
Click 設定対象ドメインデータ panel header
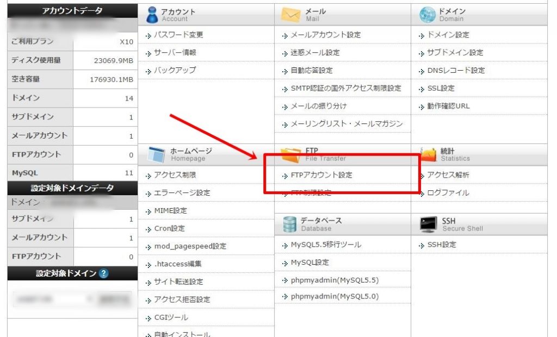pyautogui.click(x=72, y=188)
